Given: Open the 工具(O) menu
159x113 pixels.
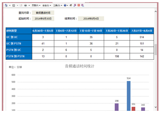Looking at the screenshot, I should tap(58, 5).
